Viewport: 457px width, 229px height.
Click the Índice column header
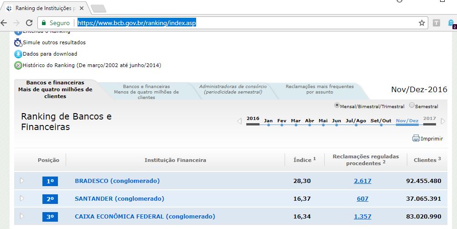(x=305, y=160)
